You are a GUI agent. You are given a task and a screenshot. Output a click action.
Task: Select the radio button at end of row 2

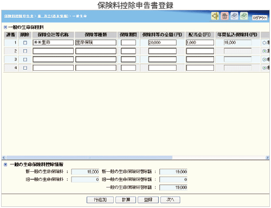click(264, 51)
